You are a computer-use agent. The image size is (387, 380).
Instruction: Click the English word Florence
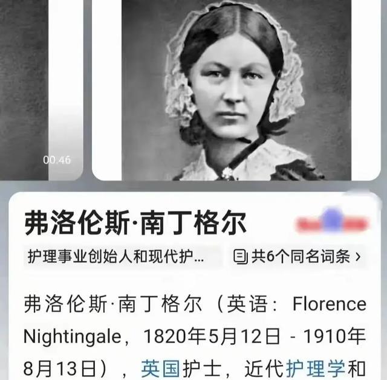pyautogui.click(x=329, y=304)
